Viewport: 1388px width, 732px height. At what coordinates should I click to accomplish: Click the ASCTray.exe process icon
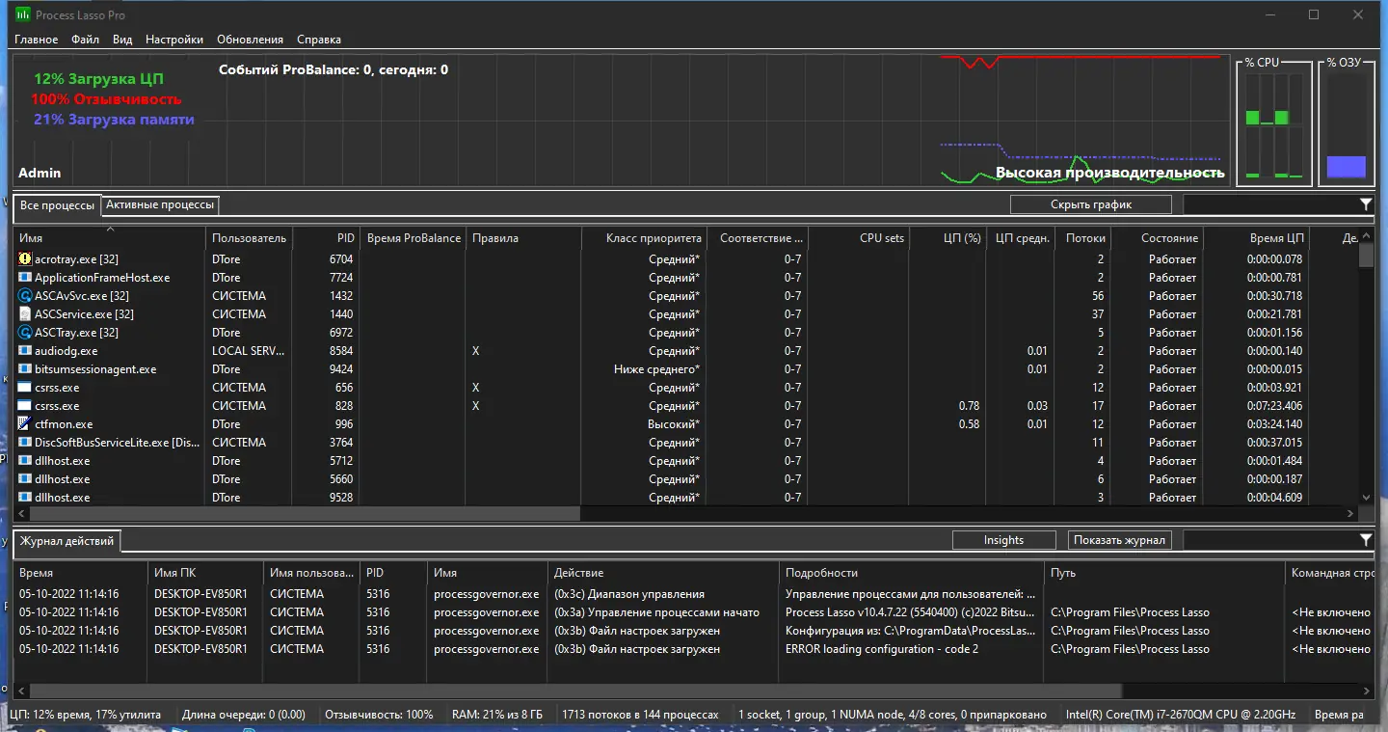pyautogui.click(x=25, y=333)
